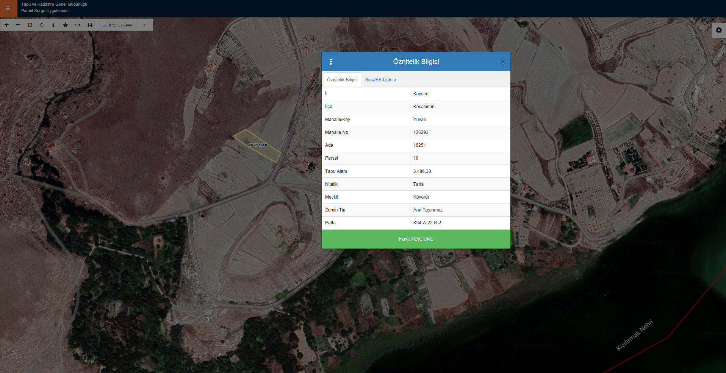Click the zoom in plus icon
Image resolution: width=726 pixels, height=373 pixels.
point(6,25)
